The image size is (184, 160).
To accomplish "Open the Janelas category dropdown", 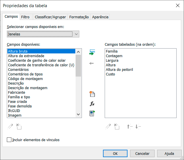I will pyautogui.click(x=43, y=34).
